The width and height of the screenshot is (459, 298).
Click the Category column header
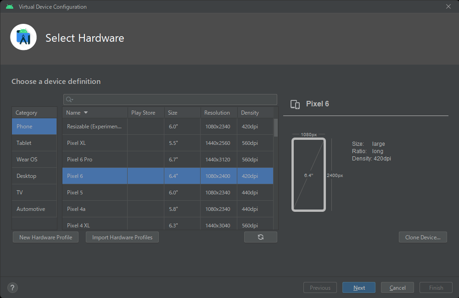click(34, 113)
